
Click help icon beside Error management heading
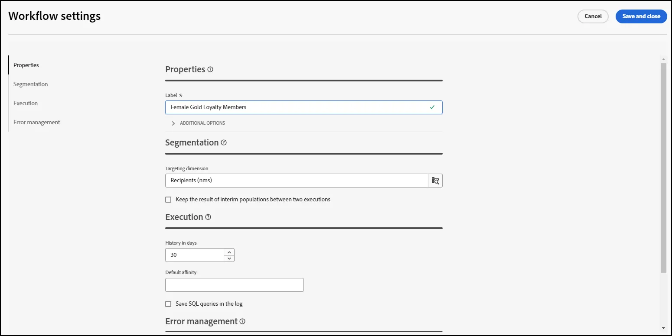point(242,321)
